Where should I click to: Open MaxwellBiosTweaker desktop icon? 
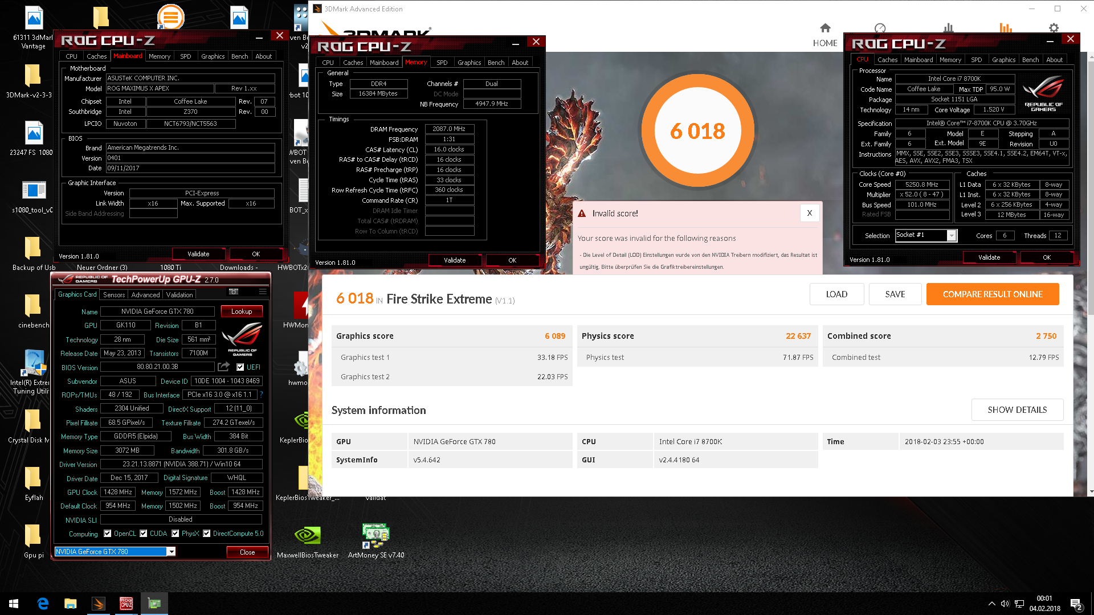(308, 541)
